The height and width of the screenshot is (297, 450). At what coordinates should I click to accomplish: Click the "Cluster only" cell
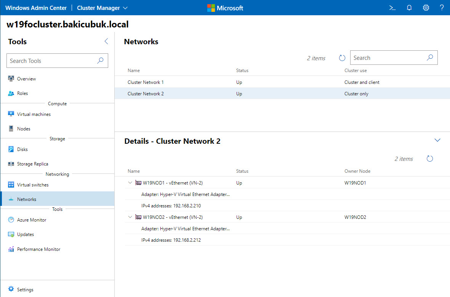(356, 94)
